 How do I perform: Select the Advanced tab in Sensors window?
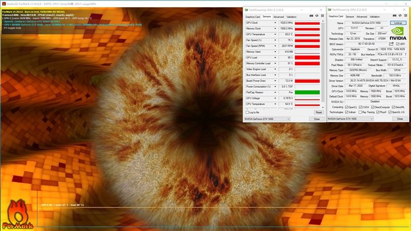[278, 17]
